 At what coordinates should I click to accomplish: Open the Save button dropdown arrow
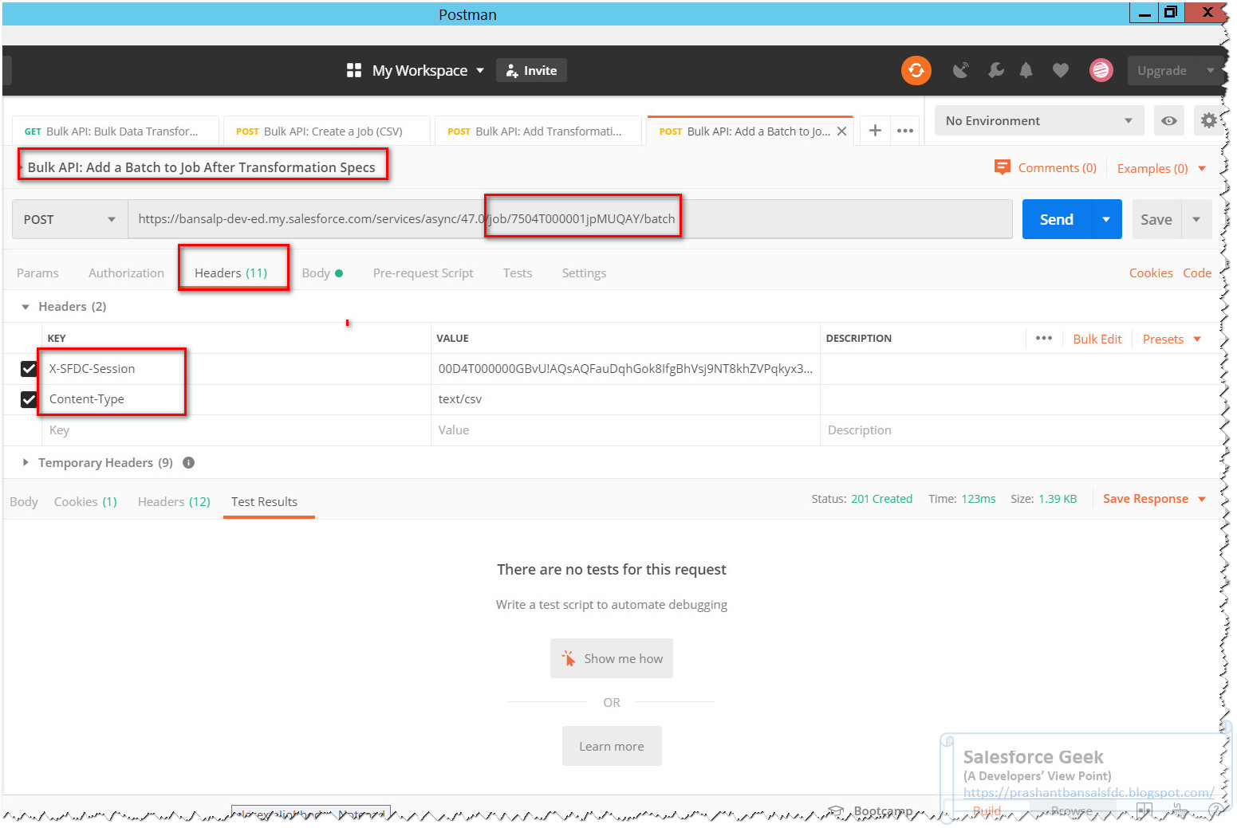point(1196,219)
